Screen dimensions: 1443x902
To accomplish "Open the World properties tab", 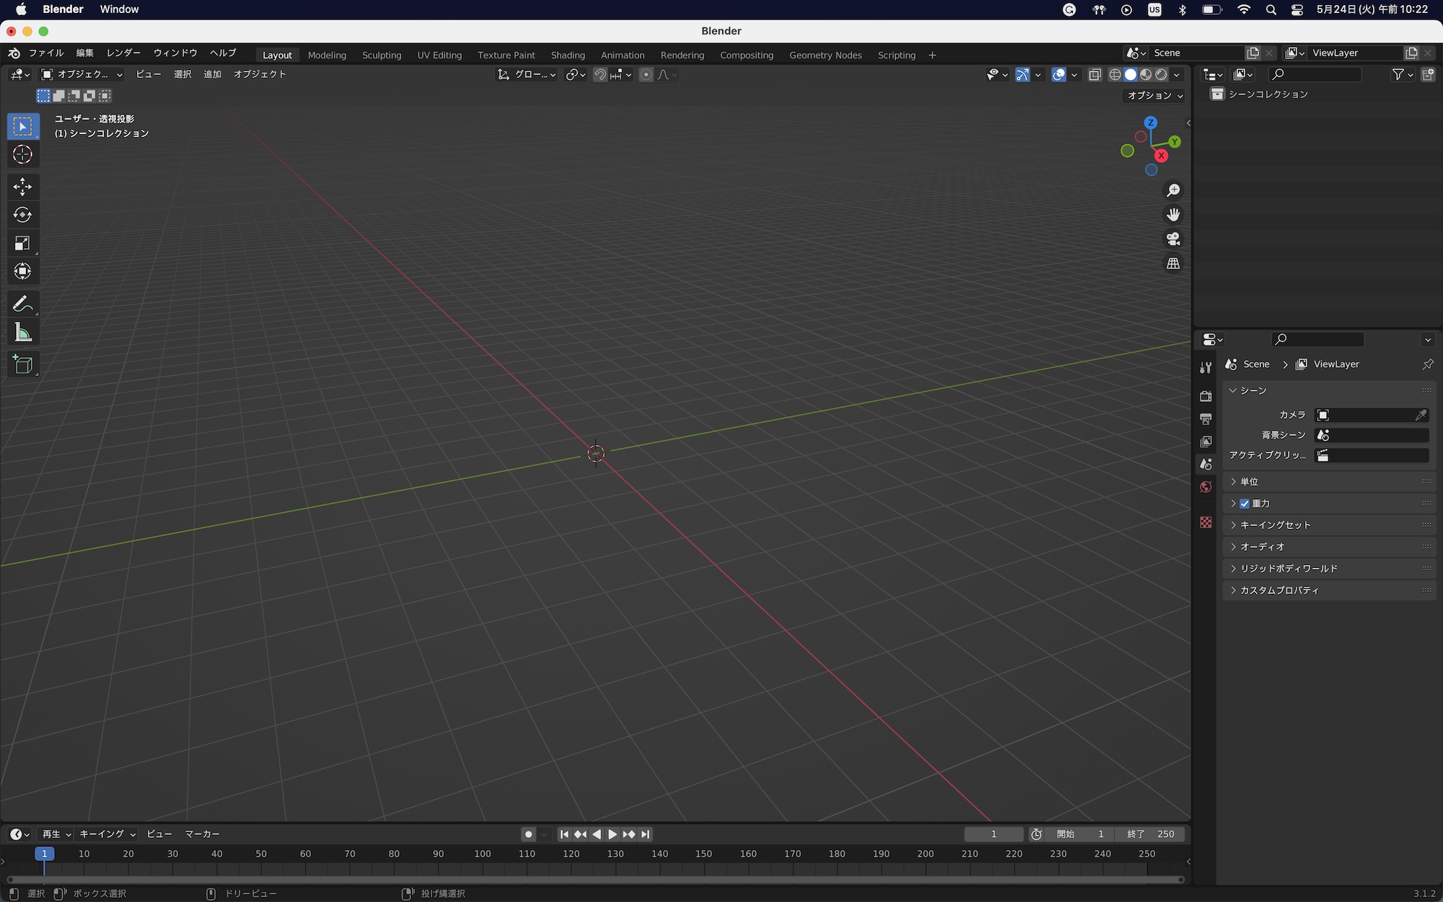I will (x=1206, y=487).
